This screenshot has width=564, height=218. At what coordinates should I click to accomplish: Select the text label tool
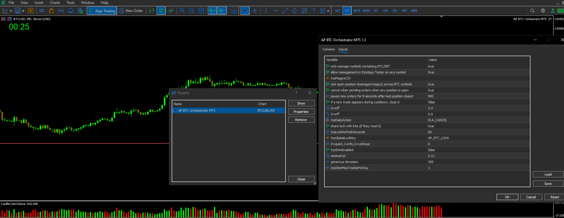(314, 11)
